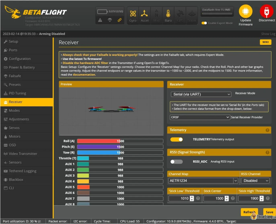Toggle the TELEMETRY output switch
The image size is (276, 224).
click(x=177, y=139)
